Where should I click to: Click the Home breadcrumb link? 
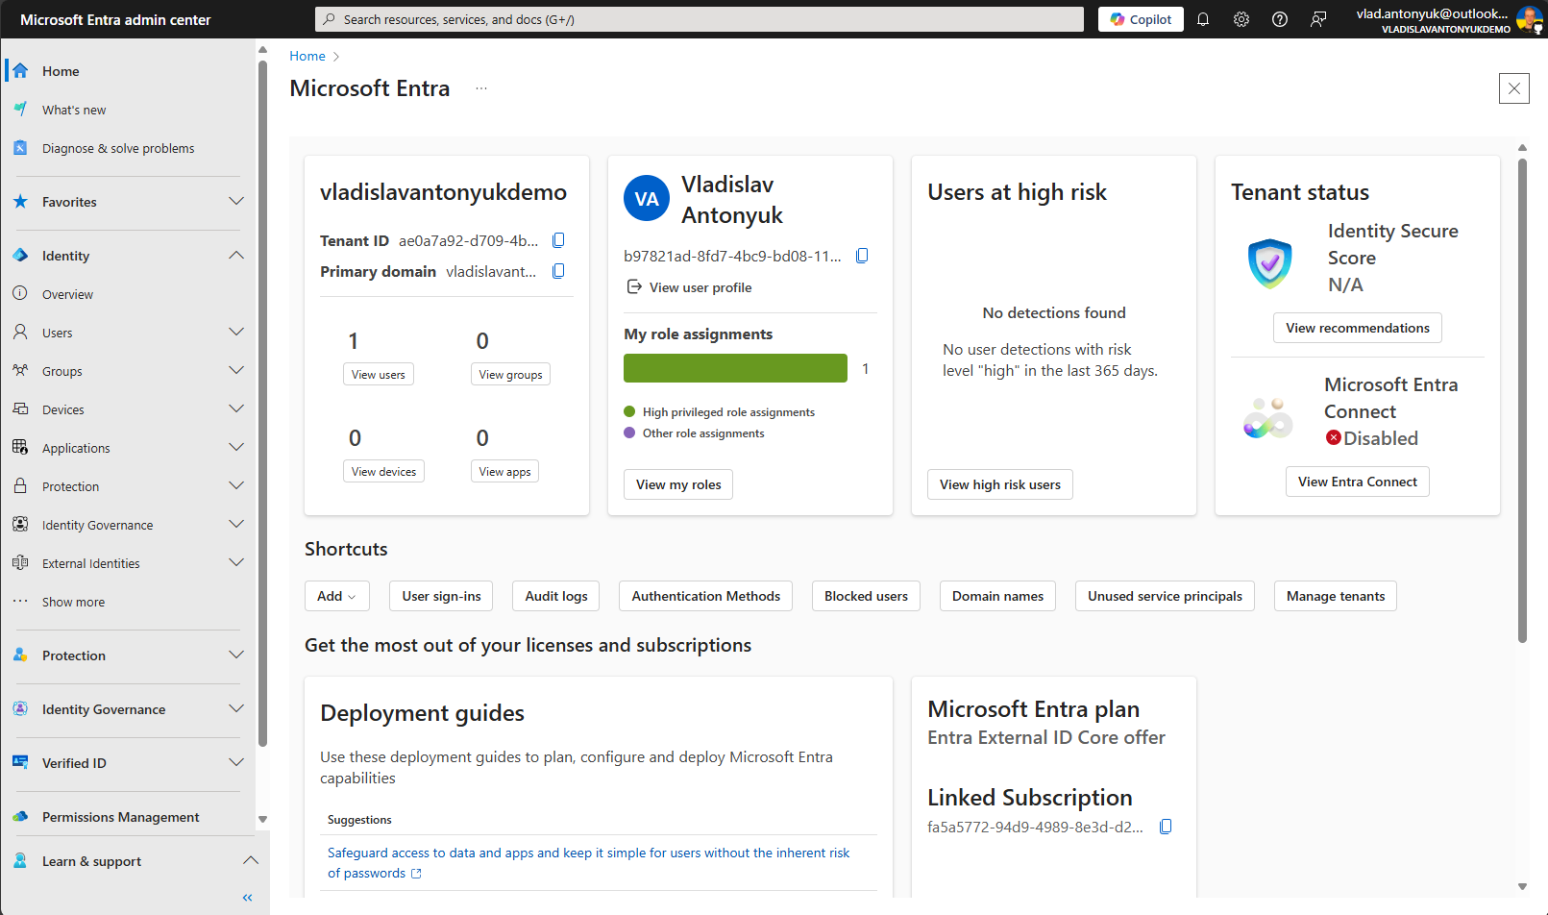point(307,56)
